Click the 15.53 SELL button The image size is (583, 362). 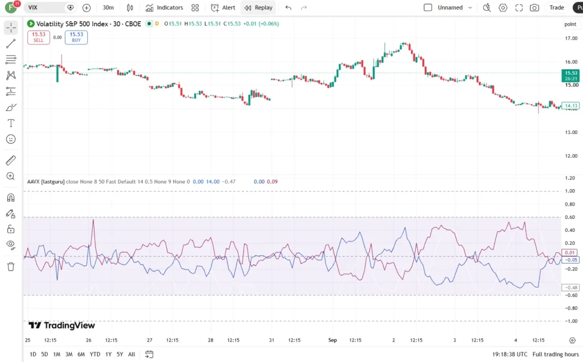coord(39,37)
